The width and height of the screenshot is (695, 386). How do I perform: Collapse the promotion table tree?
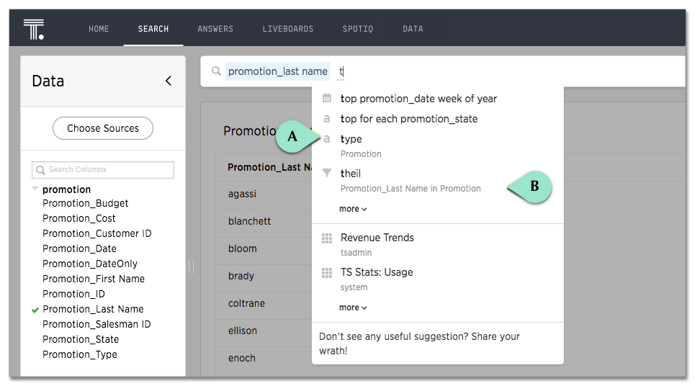[35, 189]
